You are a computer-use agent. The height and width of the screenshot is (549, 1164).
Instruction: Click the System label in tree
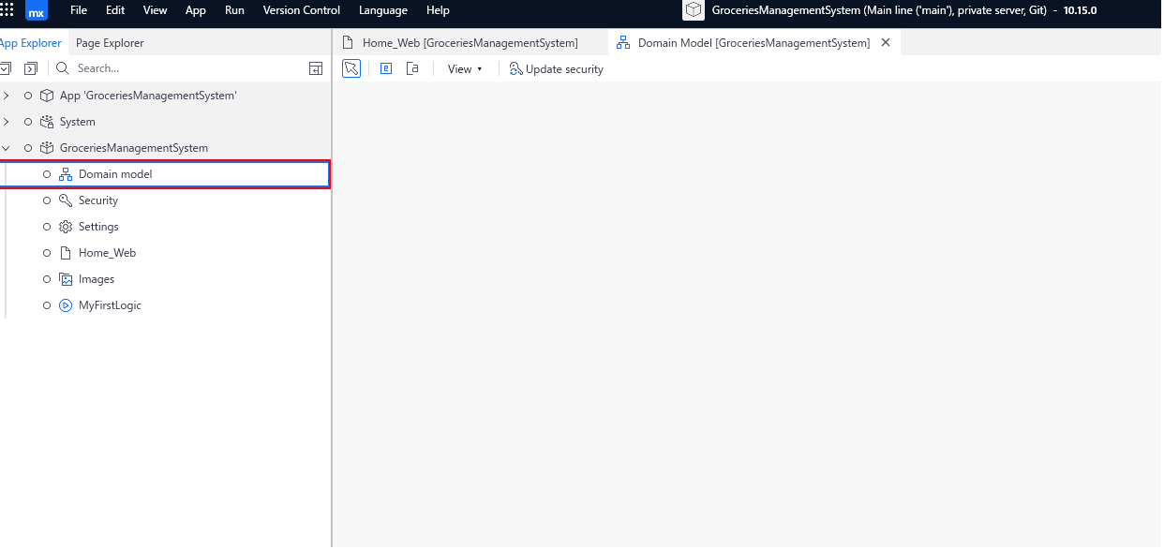tap(78, 122)
